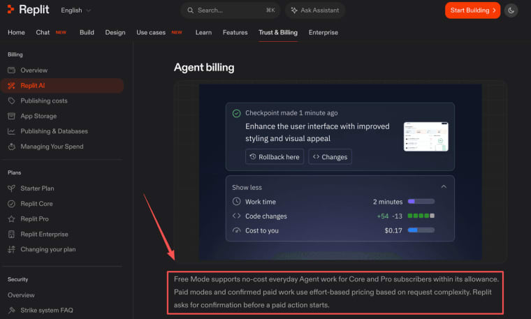The image size is (531, 319).
Task: Click the Publishing & Databases chart icon
Action: [x=11, y=131]
